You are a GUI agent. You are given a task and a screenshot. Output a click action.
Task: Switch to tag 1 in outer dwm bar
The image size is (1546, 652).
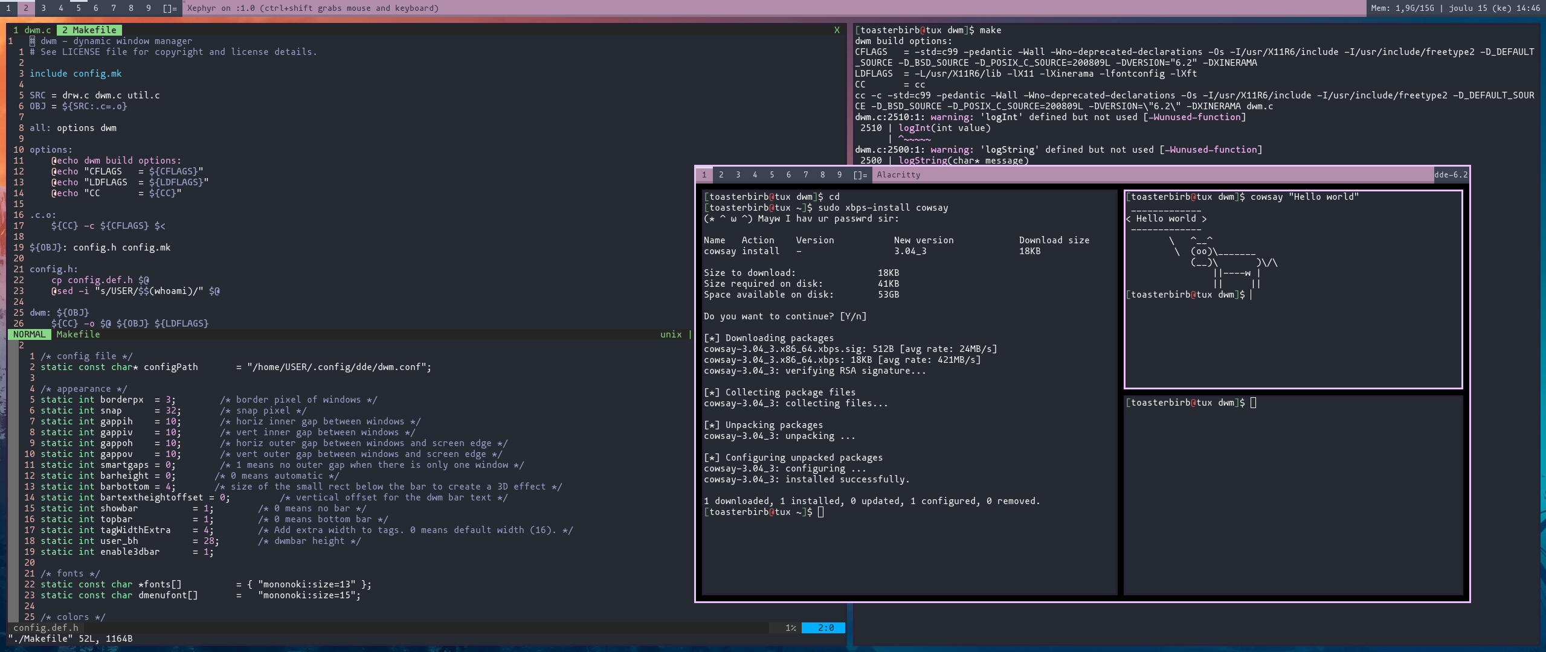8,8
